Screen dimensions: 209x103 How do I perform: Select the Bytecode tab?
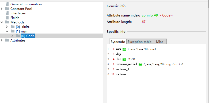point(118,42)
